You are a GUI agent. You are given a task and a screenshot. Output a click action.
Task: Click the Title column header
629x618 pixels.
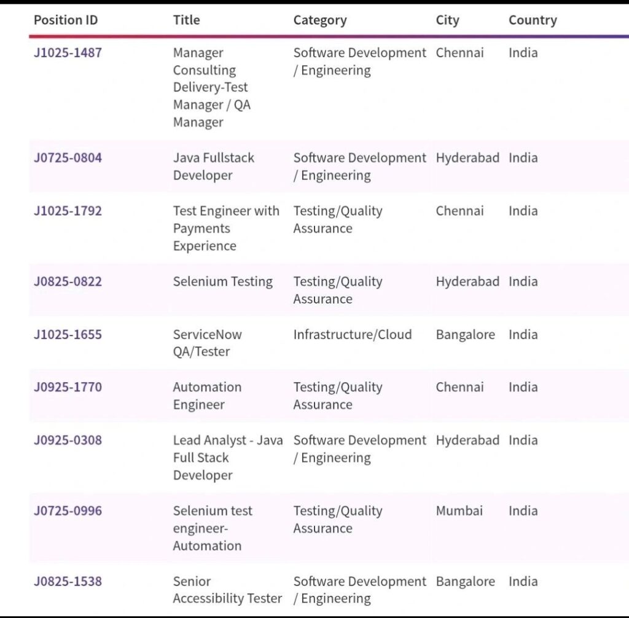point(186,20)
